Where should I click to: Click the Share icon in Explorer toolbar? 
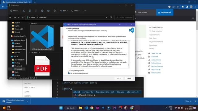48,11
